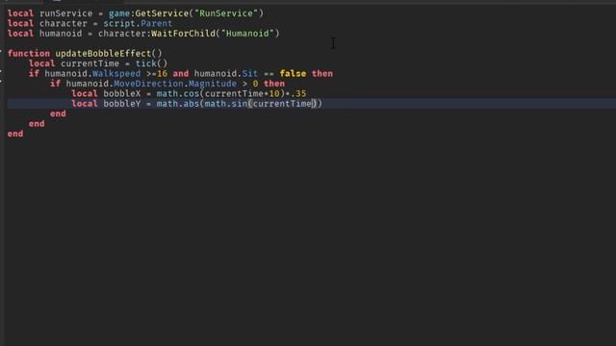The image size is (616, 346).
Task: Click the function keyword
Action: tap(29, 54)
